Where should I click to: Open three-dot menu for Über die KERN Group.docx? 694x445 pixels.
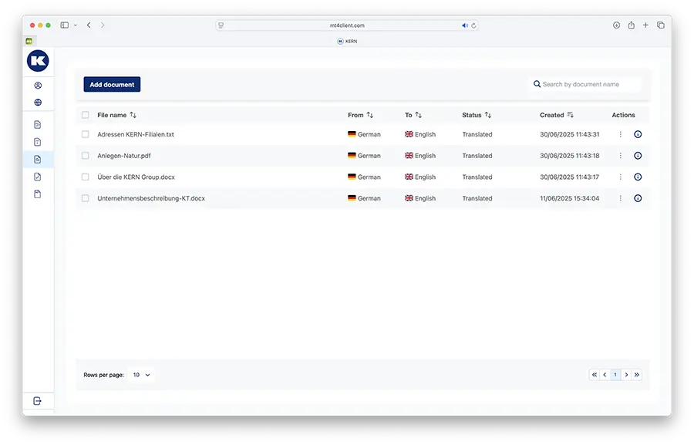coord(620,177)
